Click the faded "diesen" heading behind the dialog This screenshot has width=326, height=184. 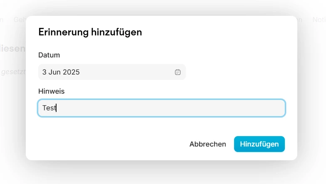pos(12,49)
